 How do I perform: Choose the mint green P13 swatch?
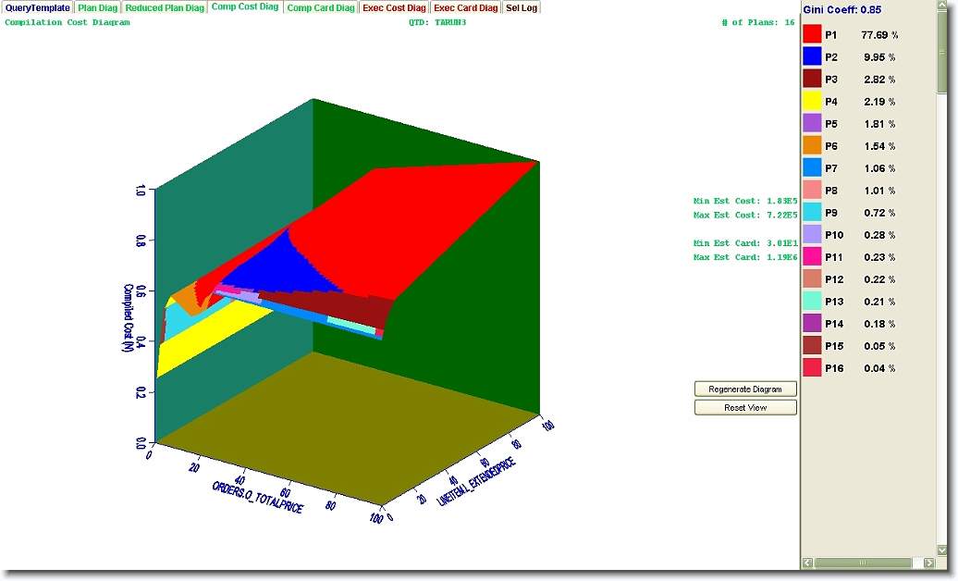pos(812,301)
